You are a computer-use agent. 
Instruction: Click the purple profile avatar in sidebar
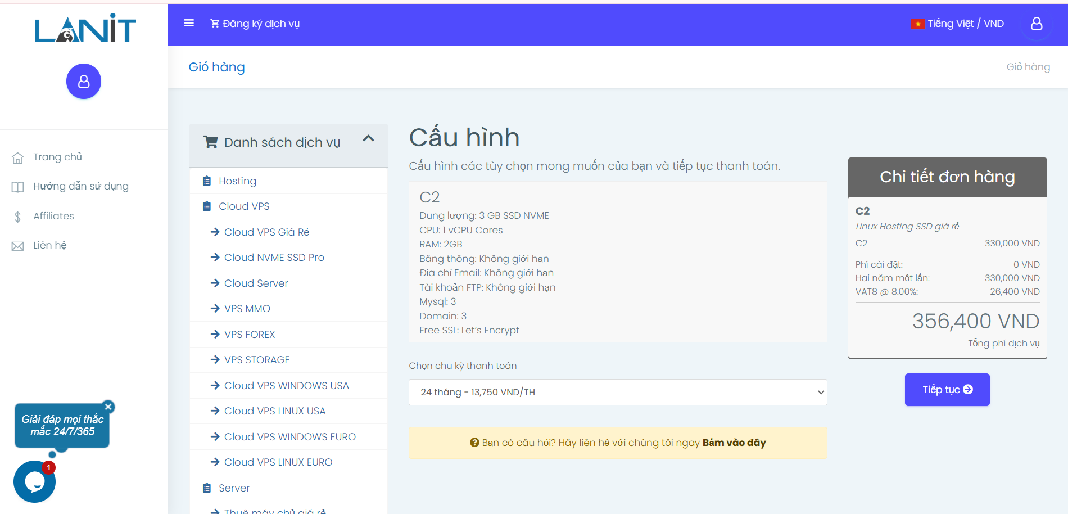point(84,82)
